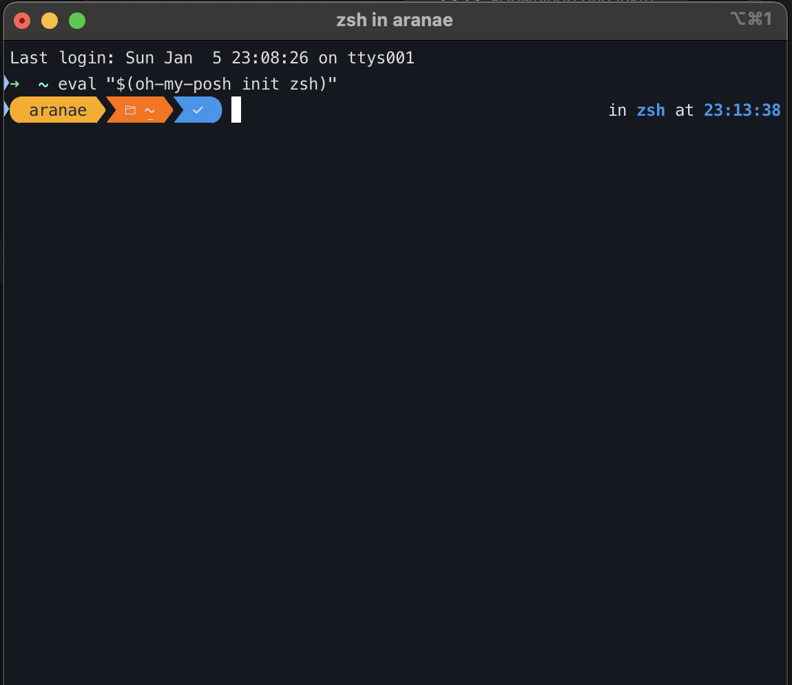Screen dimensions: 792x685
Task: Click the 'ttys001' text in login line
Action: pyautogui.click(x=381, y=58)
